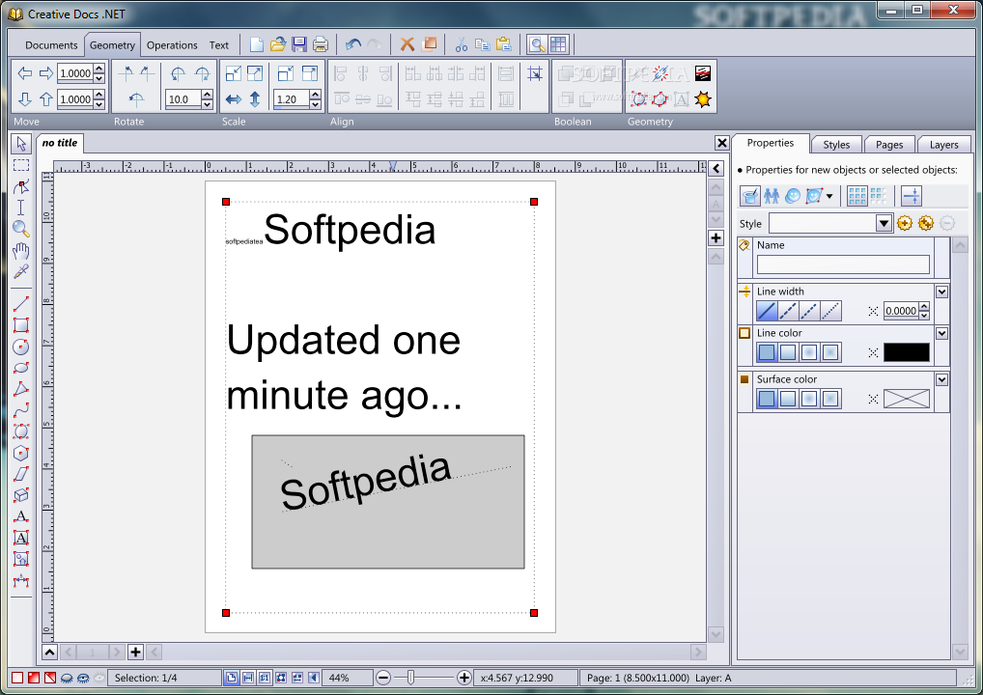Choose the rectangular marquee select tool
The image size is (983, 695).
(x=21, y=165)
